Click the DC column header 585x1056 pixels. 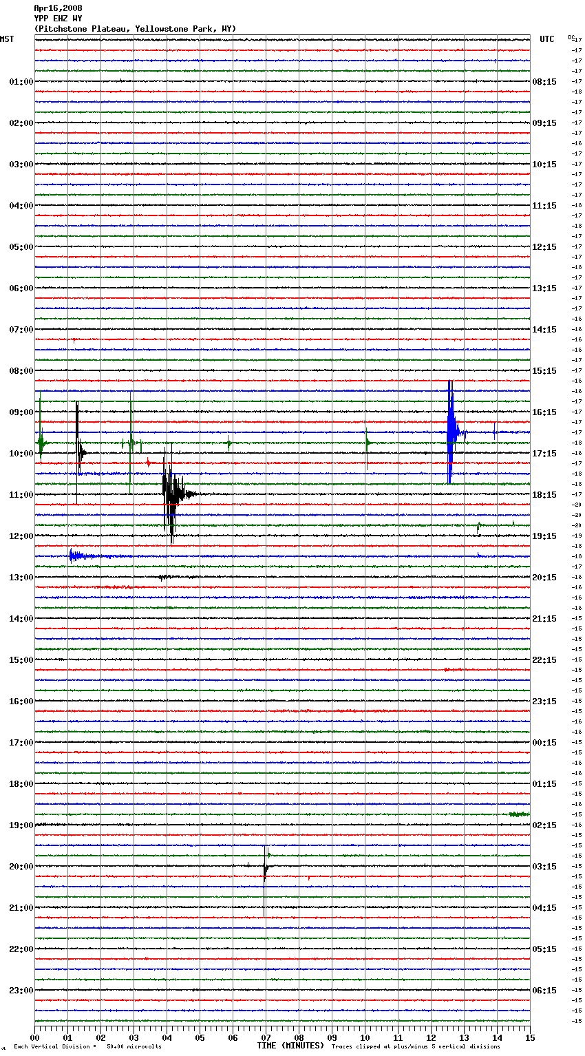tap(571, 37)
